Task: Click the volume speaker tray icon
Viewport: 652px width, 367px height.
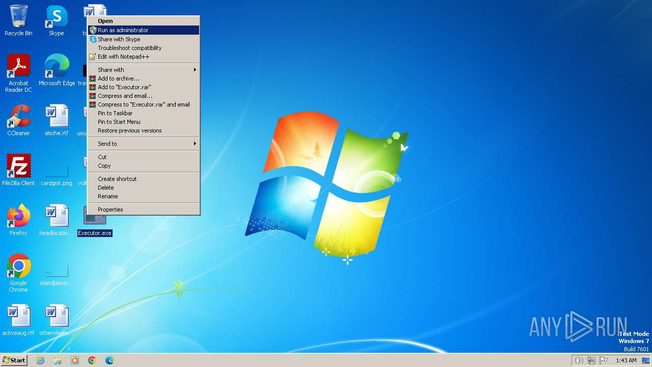Action: tap(579, 360)
